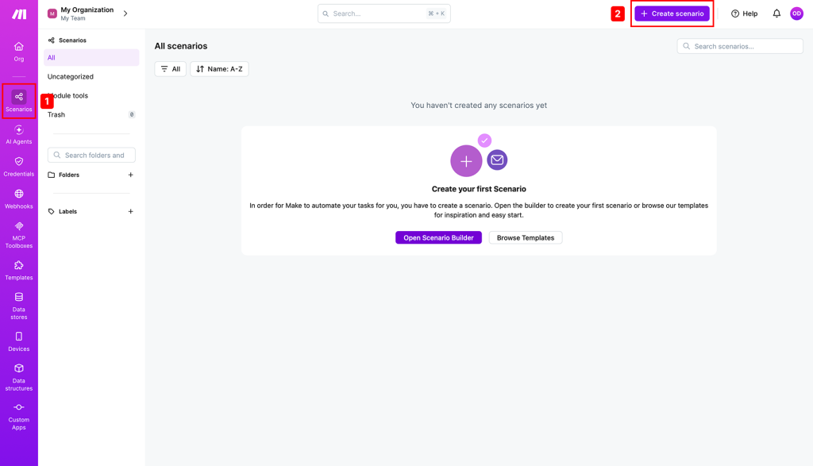Go to Data stores

pos(19,306)
